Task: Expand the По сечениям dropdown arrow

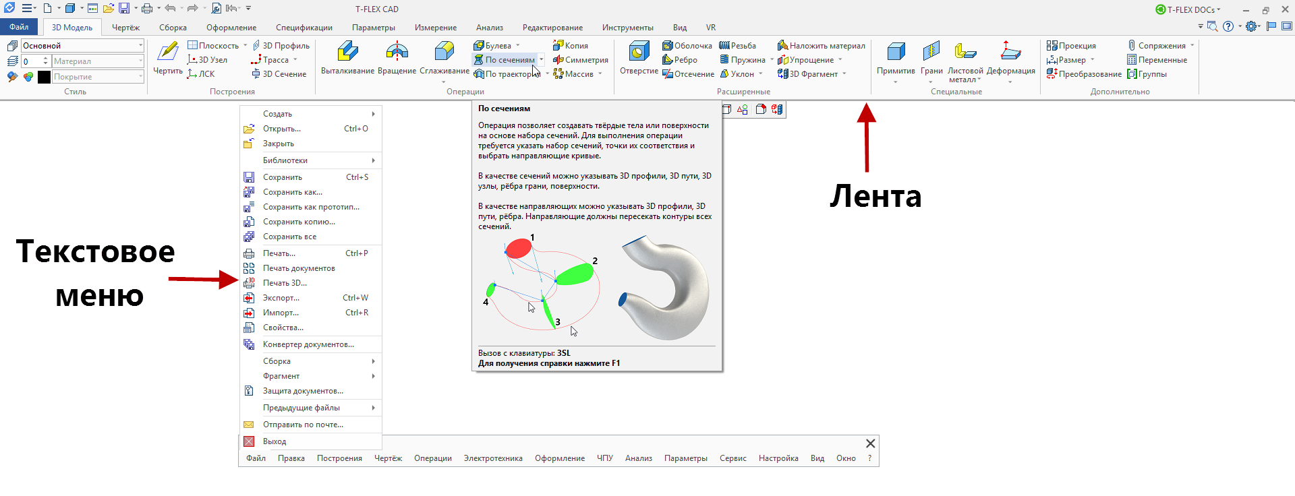Action: click(541, 60)
